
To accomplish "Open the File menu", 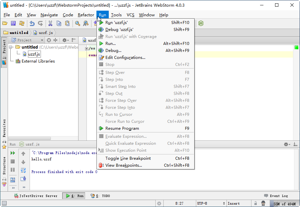I will [7, 15].
